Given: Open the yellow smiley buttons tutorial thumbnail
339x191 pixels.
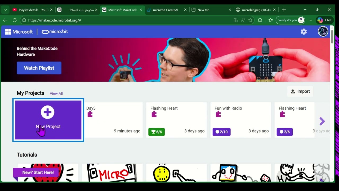Looking at the screenshot, I should [x=176, y=172].
